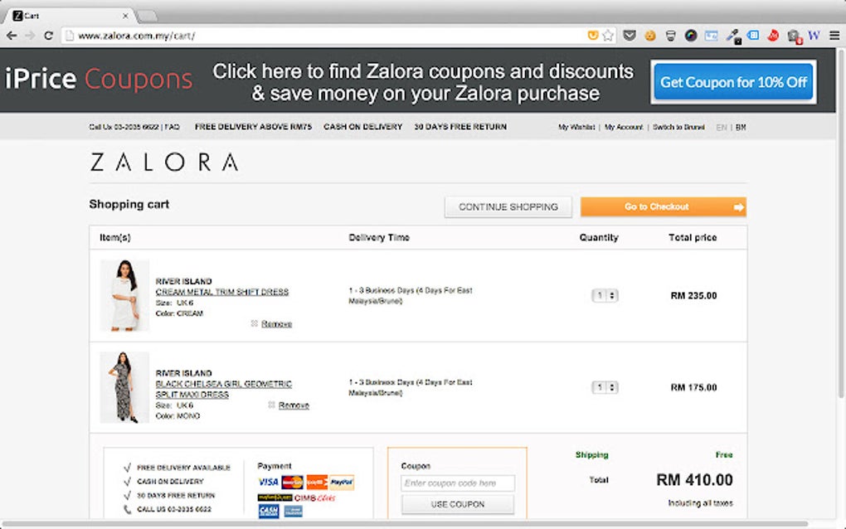Open the Chrome hamburger menu
This screenshot has width=846, height=529.
click(834, 36)
